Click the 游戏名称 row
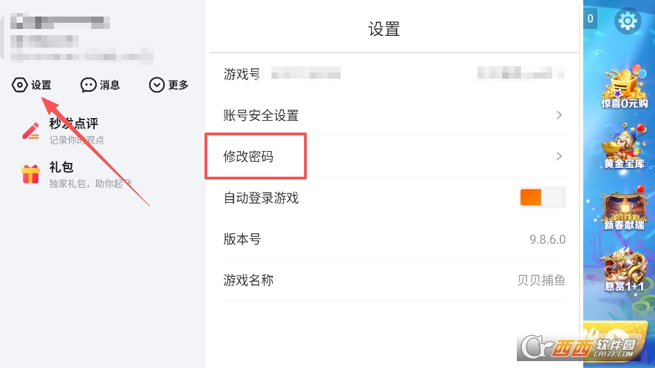 click(x=394, y=280)
